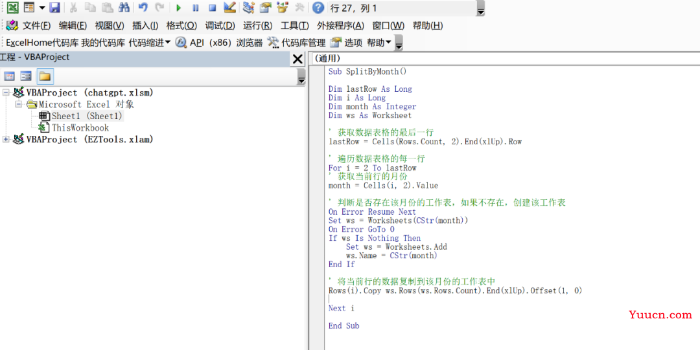
Task: Expand the VBAProject (EZTools.xlam) node
Action: pos(6,139)
